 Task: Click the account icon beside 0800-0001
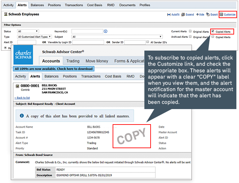18,86
